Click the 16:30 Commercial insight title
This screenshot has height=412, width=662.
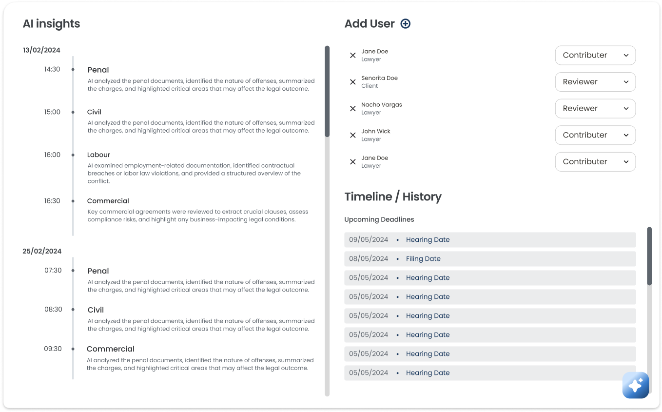coord(108,201)
